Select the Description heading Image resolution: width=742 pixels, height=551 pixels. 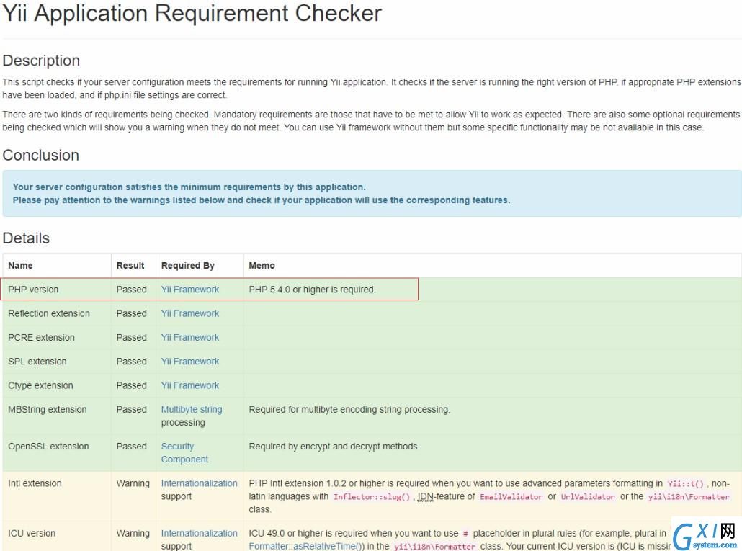41,61
